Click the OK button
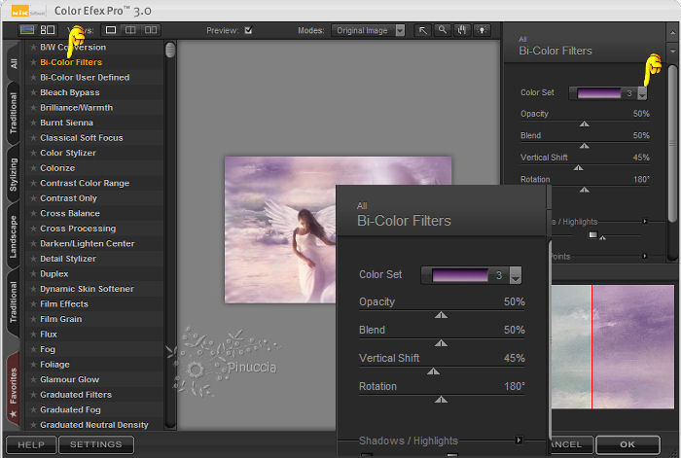681x458 pixels. point(627,444)
